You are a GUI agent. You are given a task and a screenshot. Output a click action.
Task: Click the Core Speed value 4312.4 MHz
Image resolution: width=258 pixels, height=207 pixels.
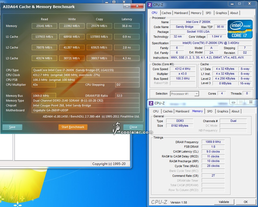click(x=183, y=69)
